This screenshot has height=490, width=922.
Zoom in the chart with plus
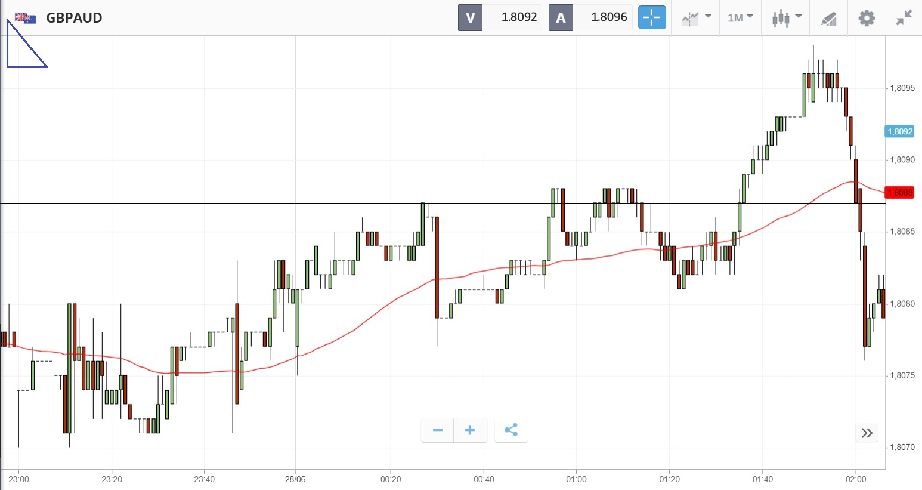click(x=470, y=430)
